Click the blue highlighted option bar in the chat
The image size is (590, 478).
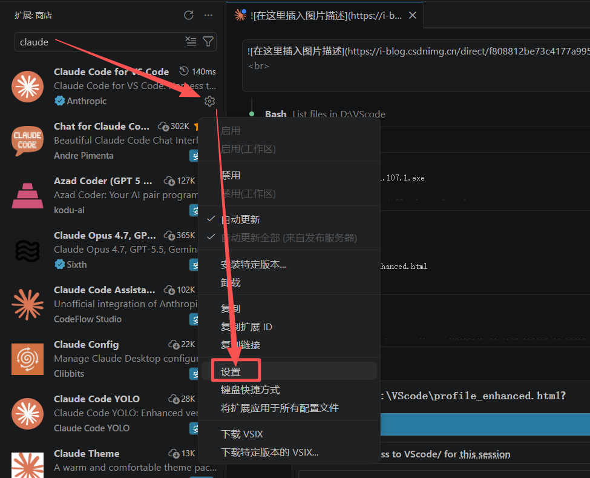point(485,425)
